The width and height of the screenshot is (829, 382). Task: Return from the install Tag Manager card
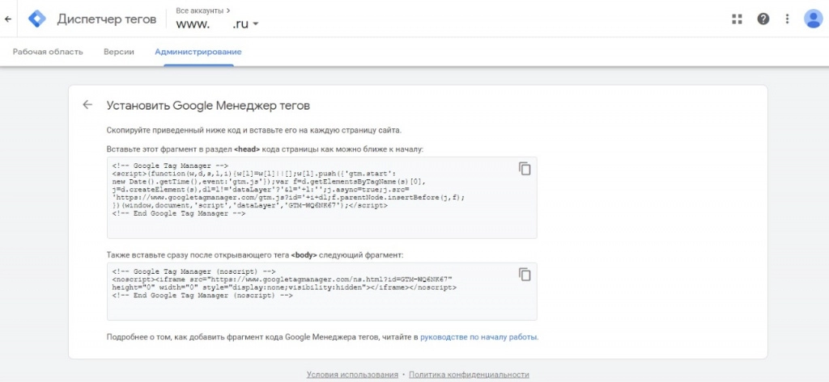(87, 104)
